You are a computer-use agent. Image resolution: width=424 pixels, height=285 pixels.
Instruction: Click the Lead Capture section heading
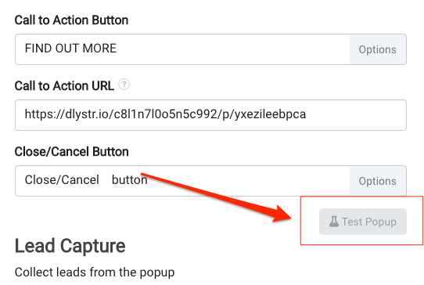[70, 246]
